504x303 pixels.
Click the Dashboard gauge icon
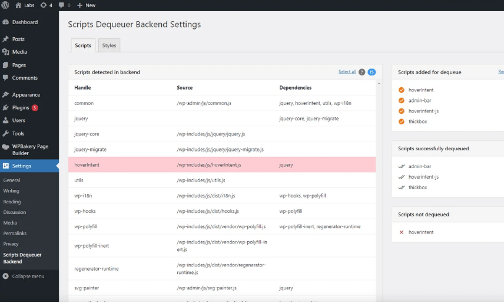point(6,22)
